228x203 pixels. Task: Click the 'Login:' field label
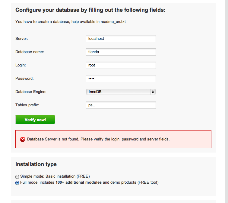pyautogui.click(x=21, y=65)
